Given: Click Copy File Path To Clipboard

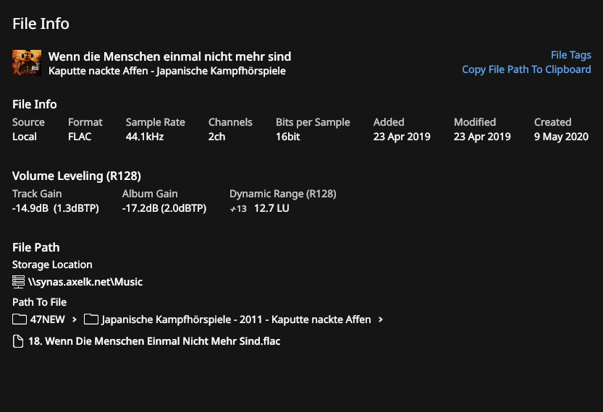Looking at the screenshot, I should point(526,69).
